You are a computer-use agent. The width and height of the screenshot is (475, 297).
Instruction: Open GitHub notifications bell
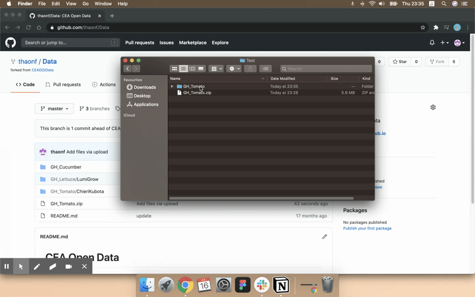point(432,43)
